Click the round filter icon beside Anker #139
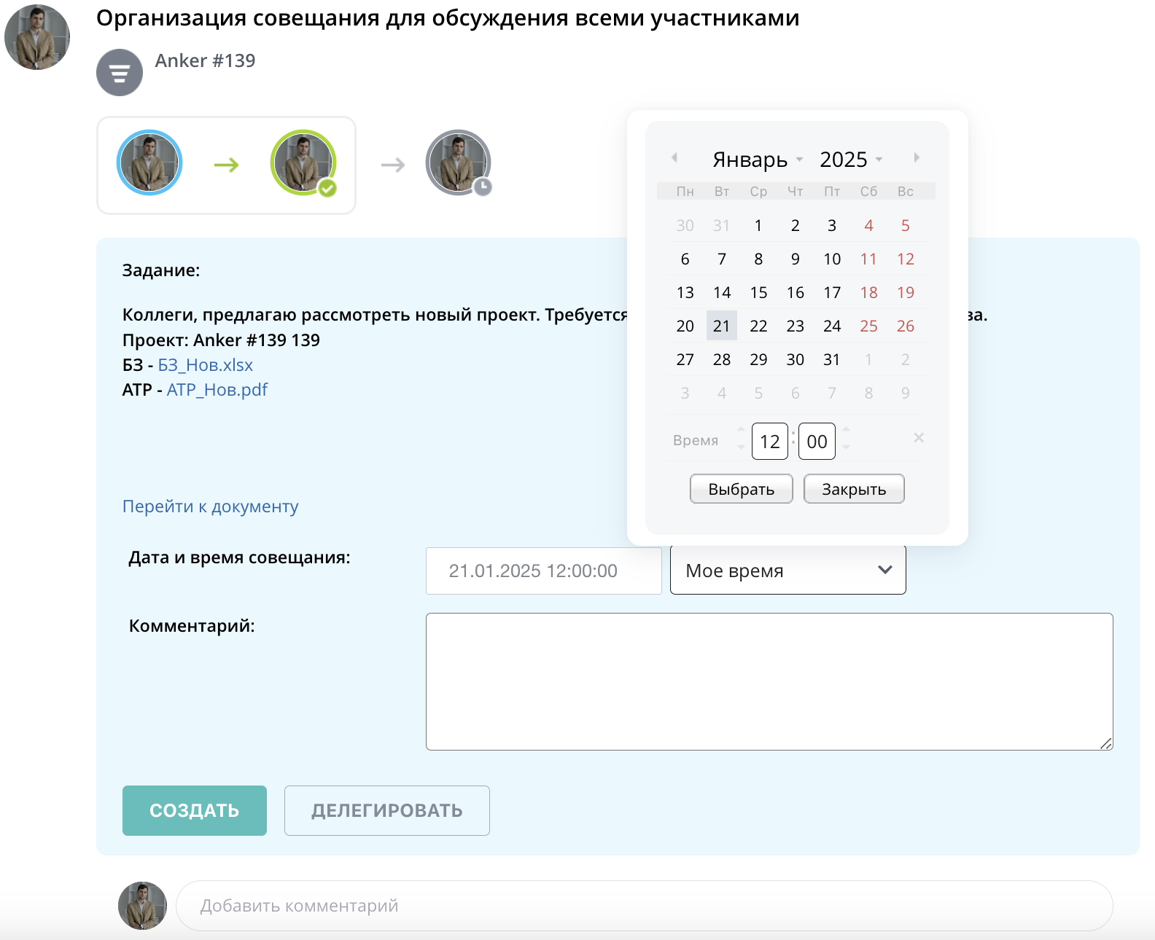Screen dimensions: 1155x940 click(120, 72)
